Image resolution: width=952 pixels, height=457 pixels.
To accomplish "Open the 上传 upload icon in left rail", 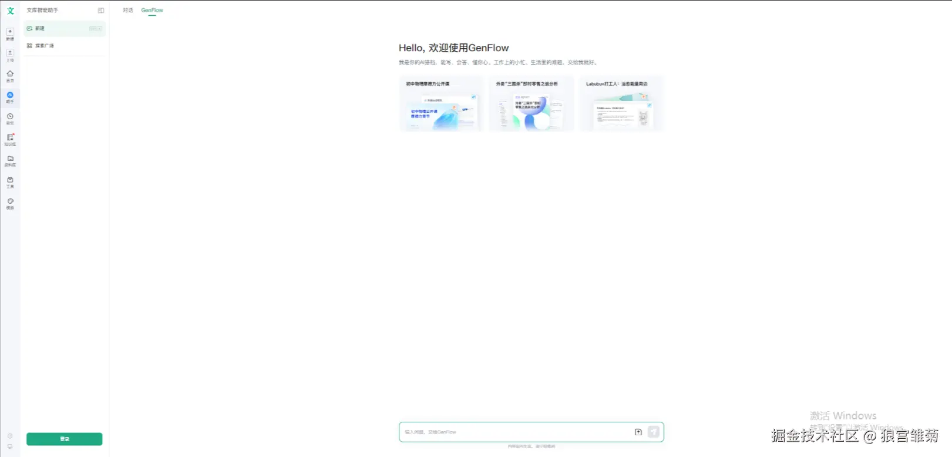I will click(10, 53).
